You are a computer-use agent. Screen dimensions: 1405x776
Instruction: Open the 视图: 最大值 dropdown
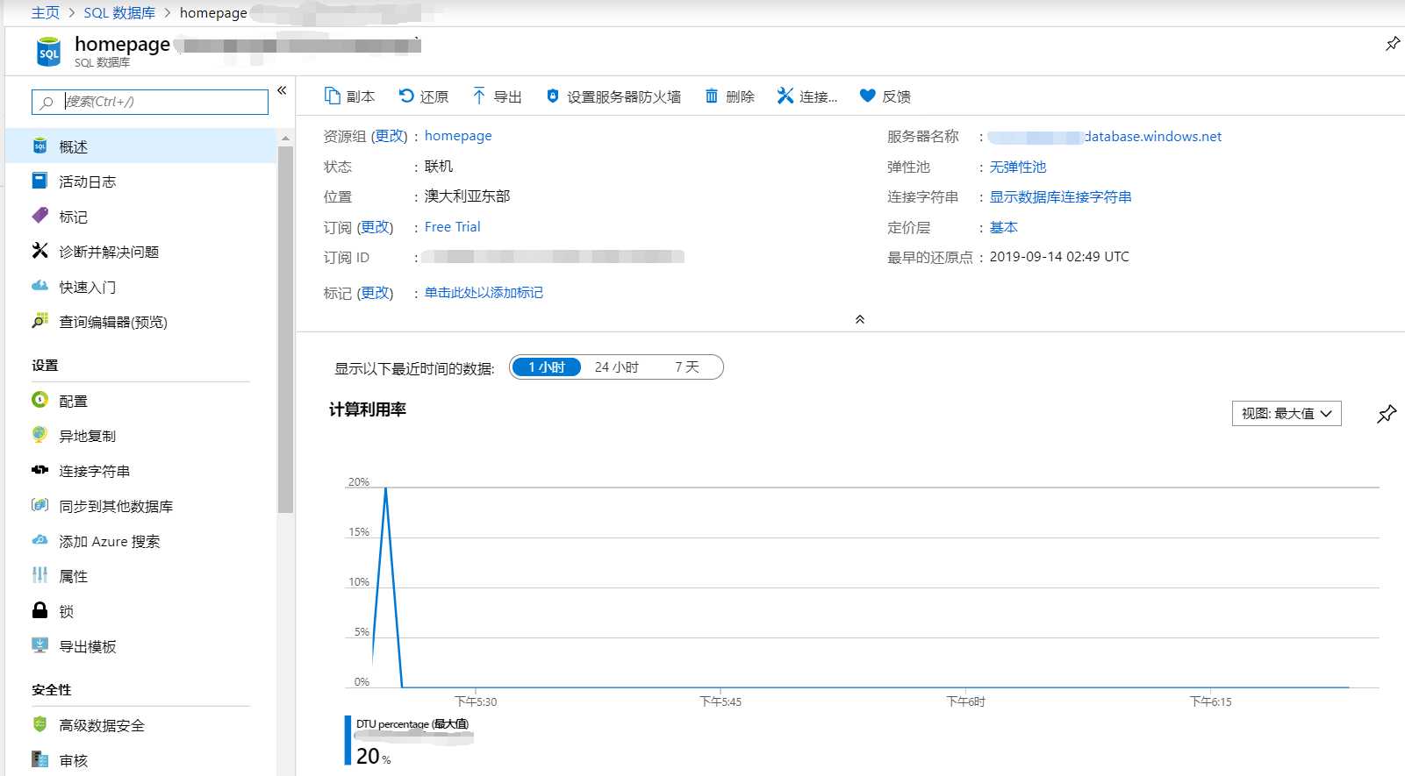click(1287, 414)
